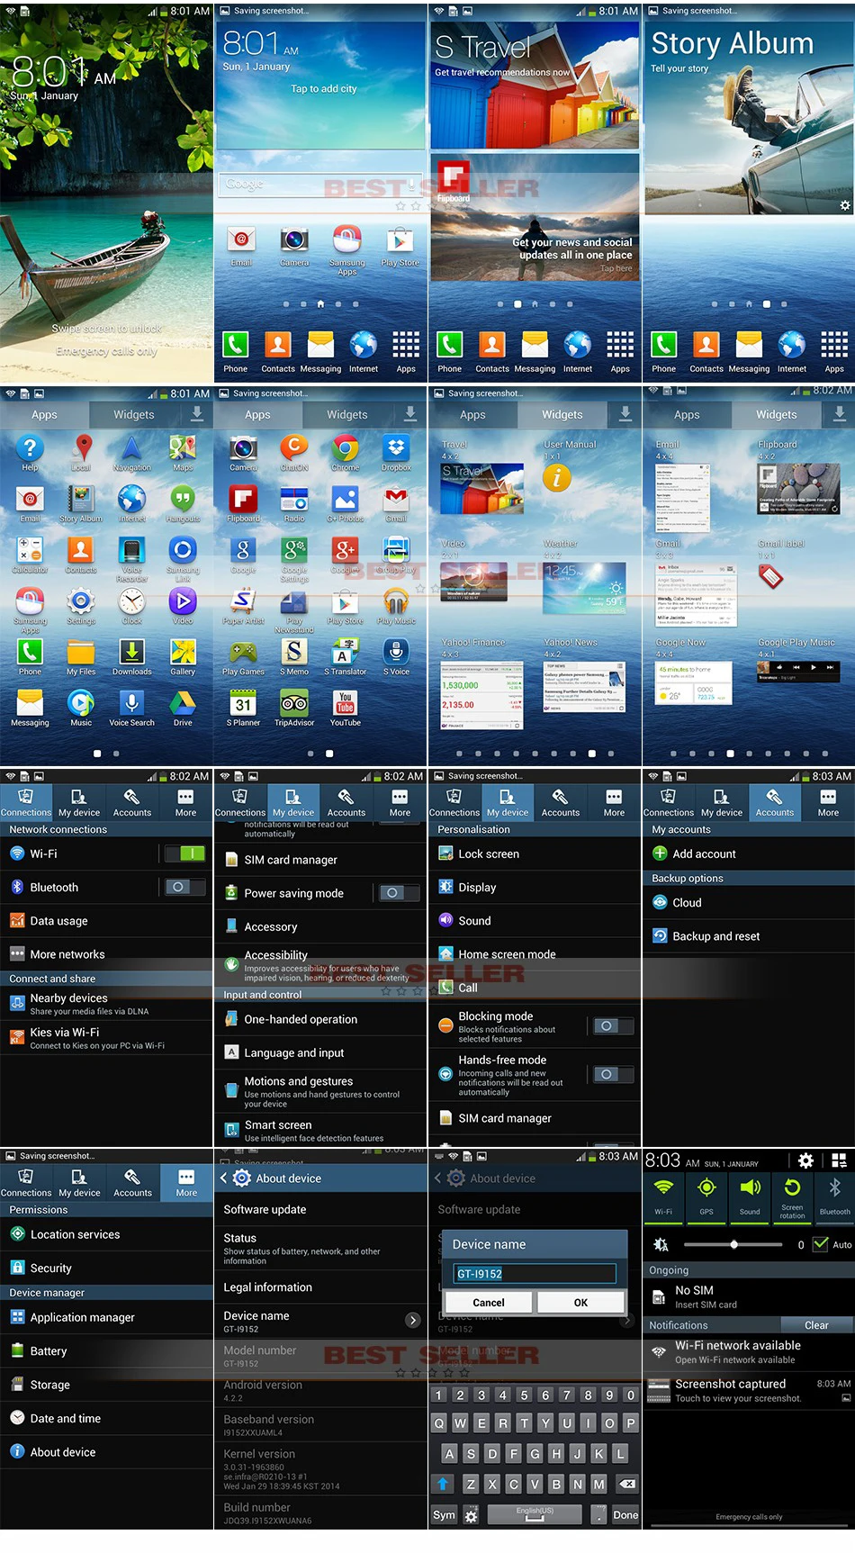Toggle Screen rotation quick setting

pyautogui.click(x=792, y=1196)
